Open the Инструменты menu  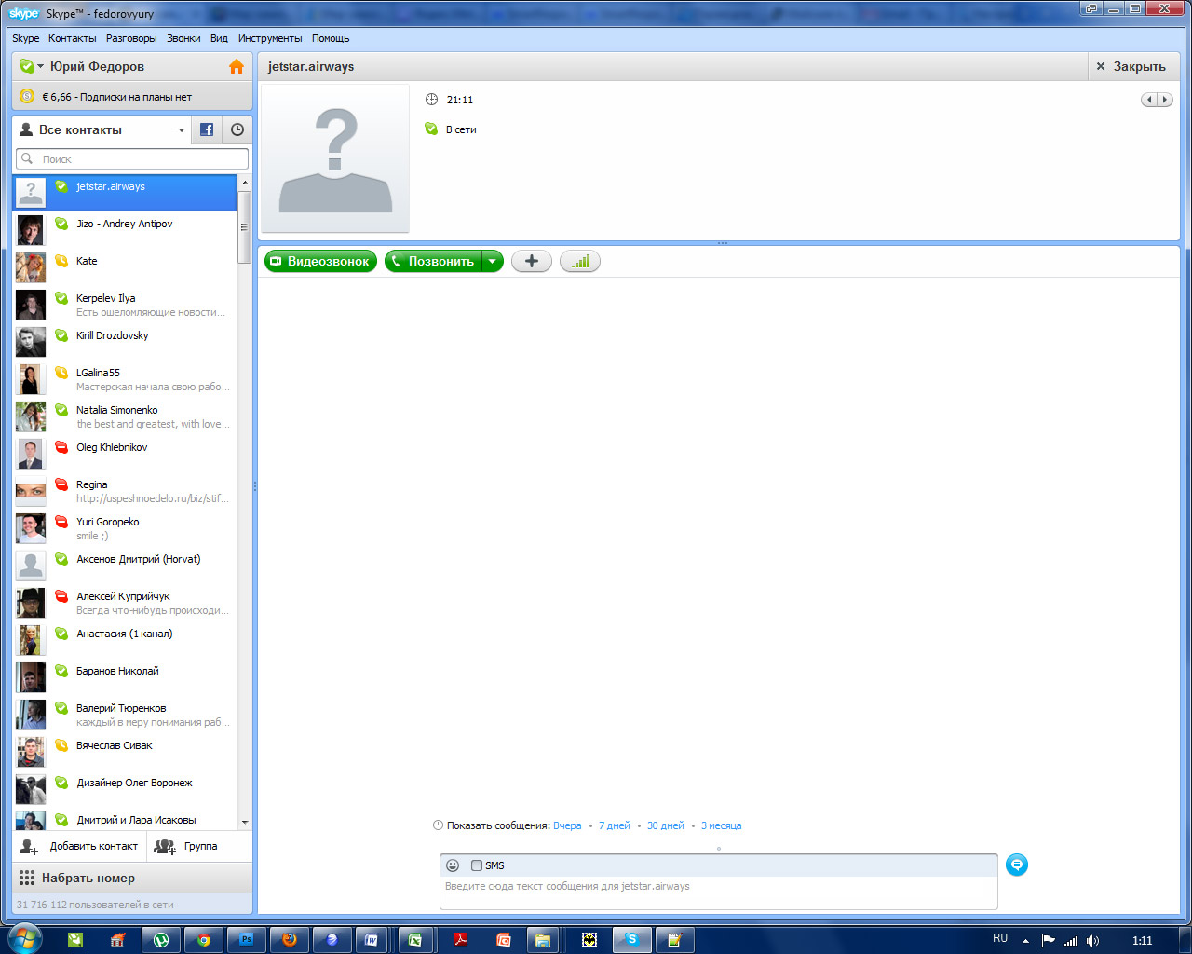(270, 38)
